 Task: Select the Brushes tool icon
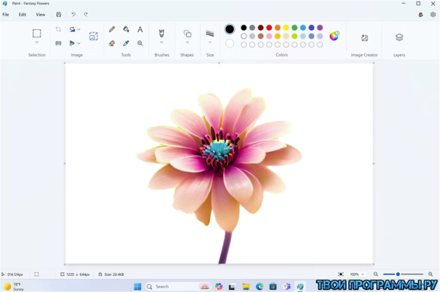tap(161, 34)
